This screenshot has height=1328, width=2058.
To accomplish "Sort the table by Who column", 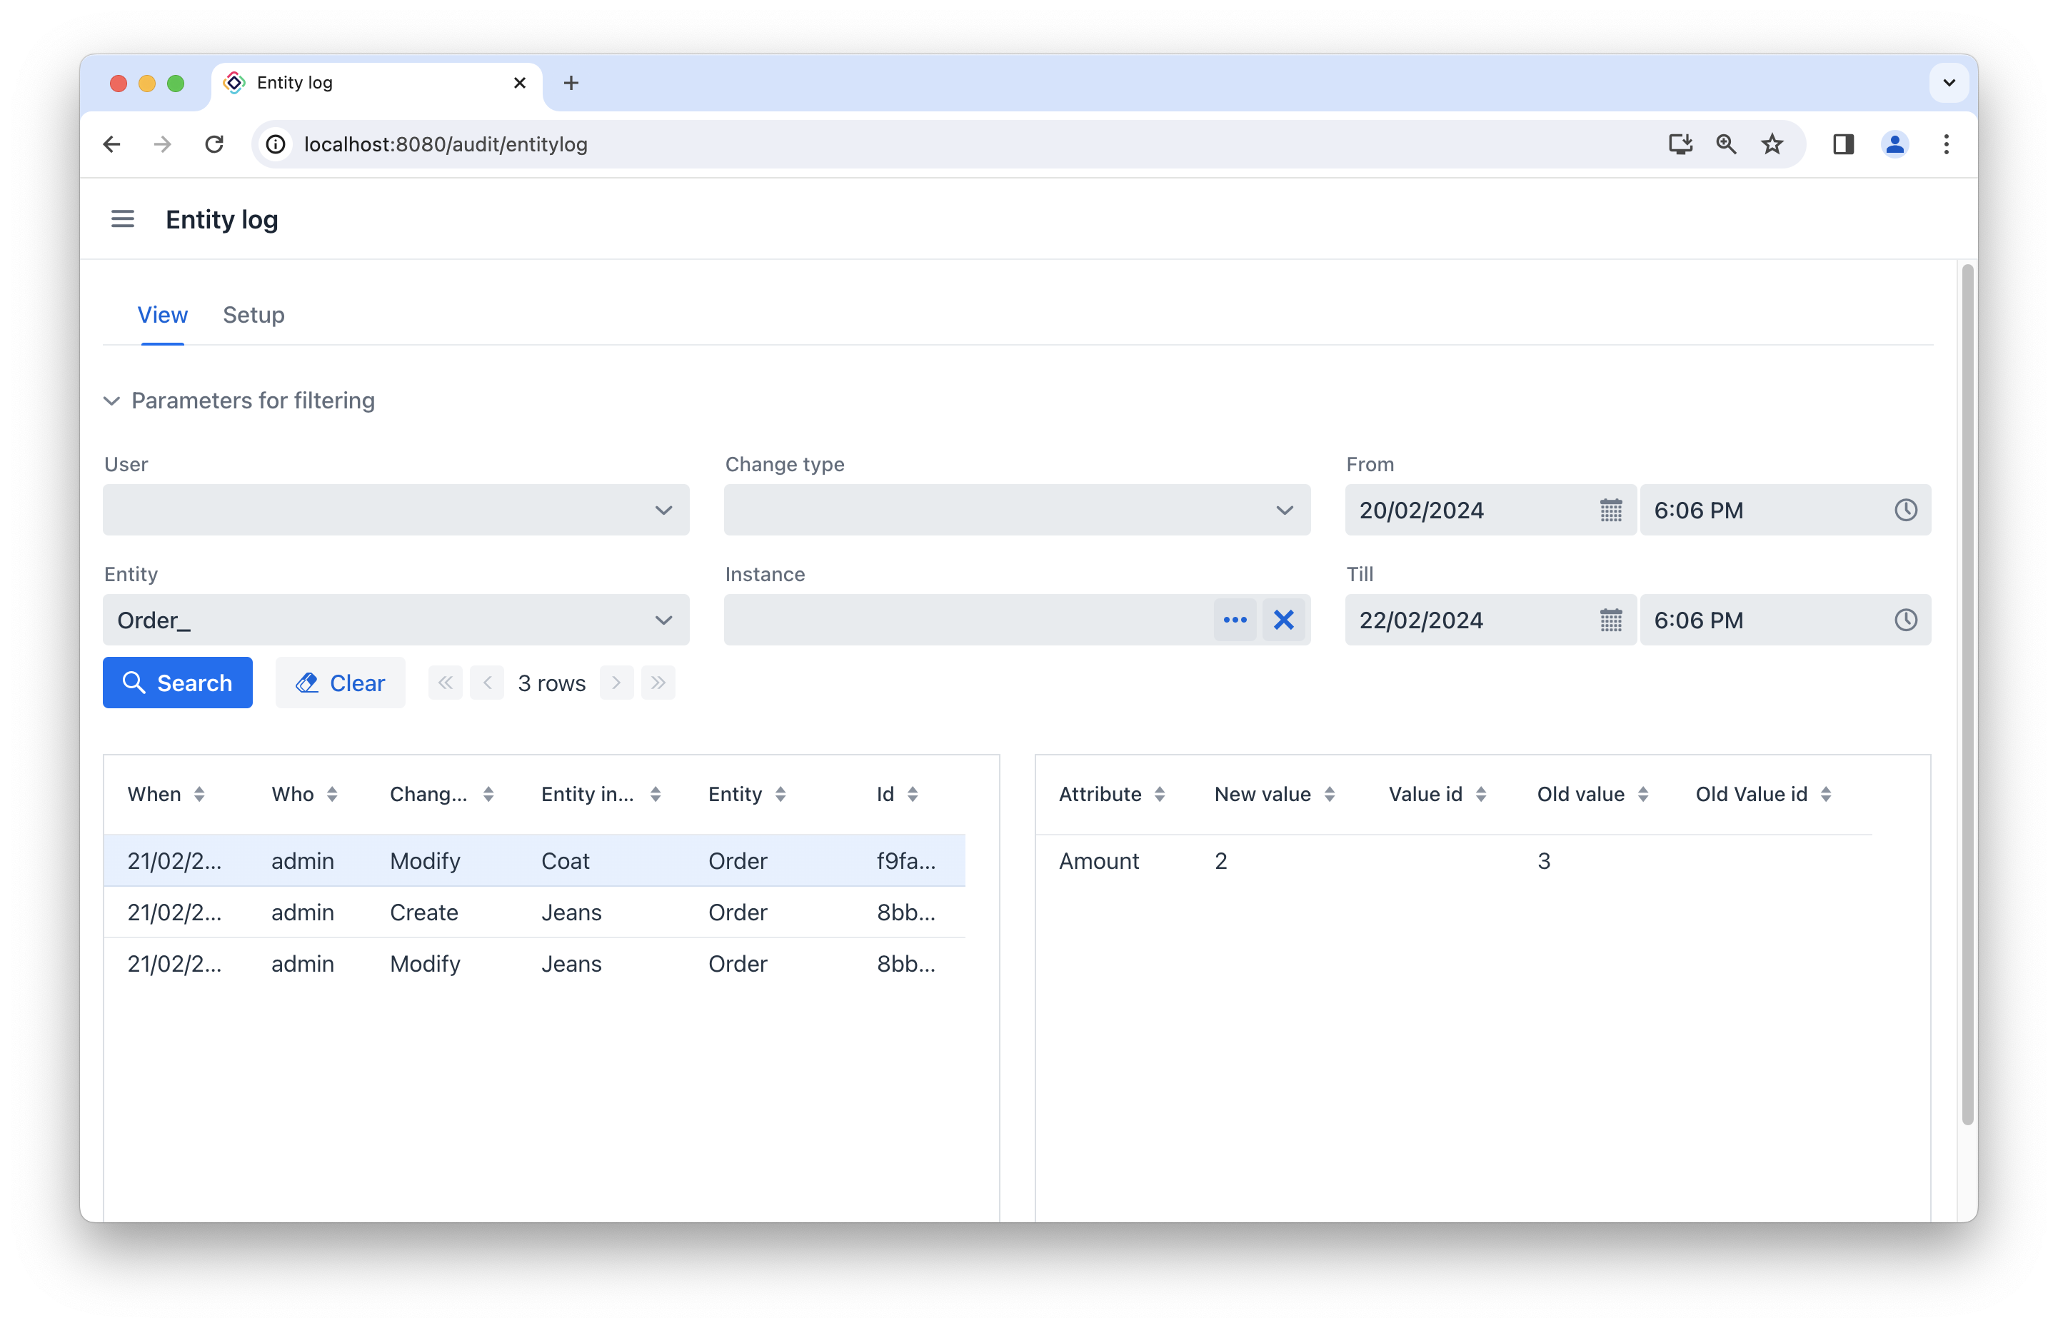I will click(332, 794).
